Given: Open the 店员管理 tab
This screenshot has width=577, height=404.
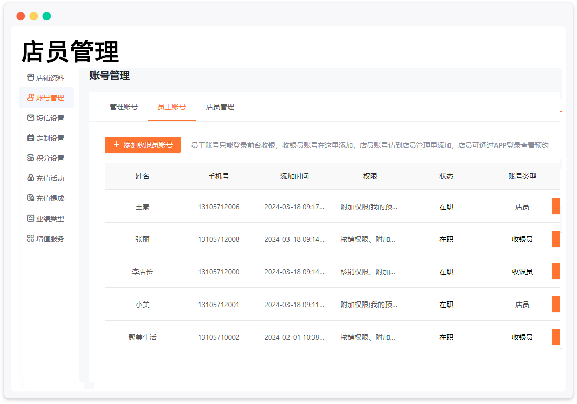Looking at the screenshot, I should [220, 107].
